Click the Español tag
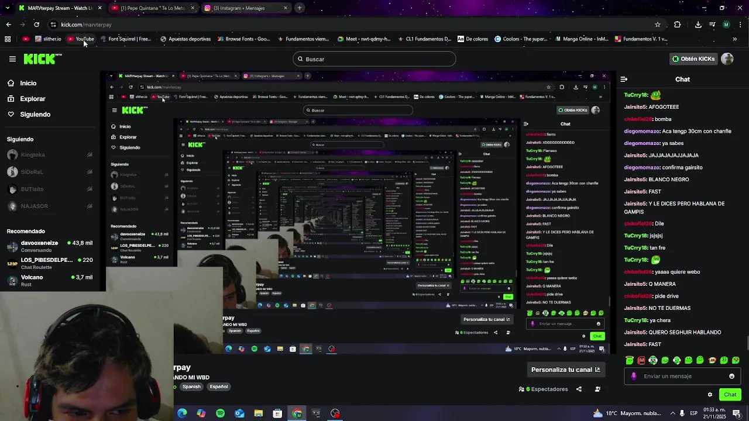 tap(219, 387)
